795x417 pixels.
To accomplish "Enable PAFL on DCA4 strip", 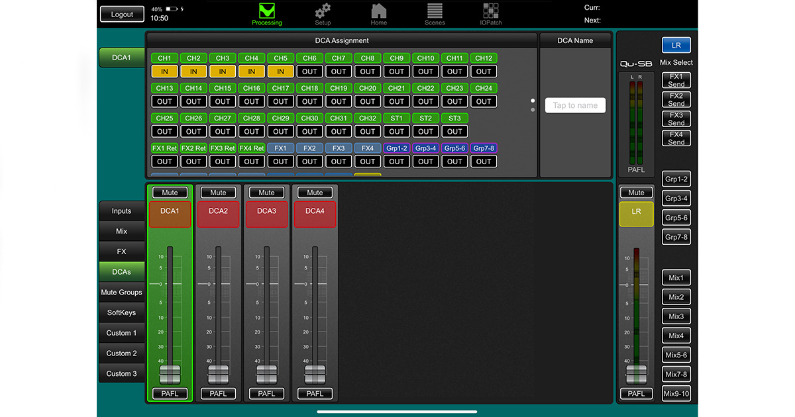I will [315, 393].
